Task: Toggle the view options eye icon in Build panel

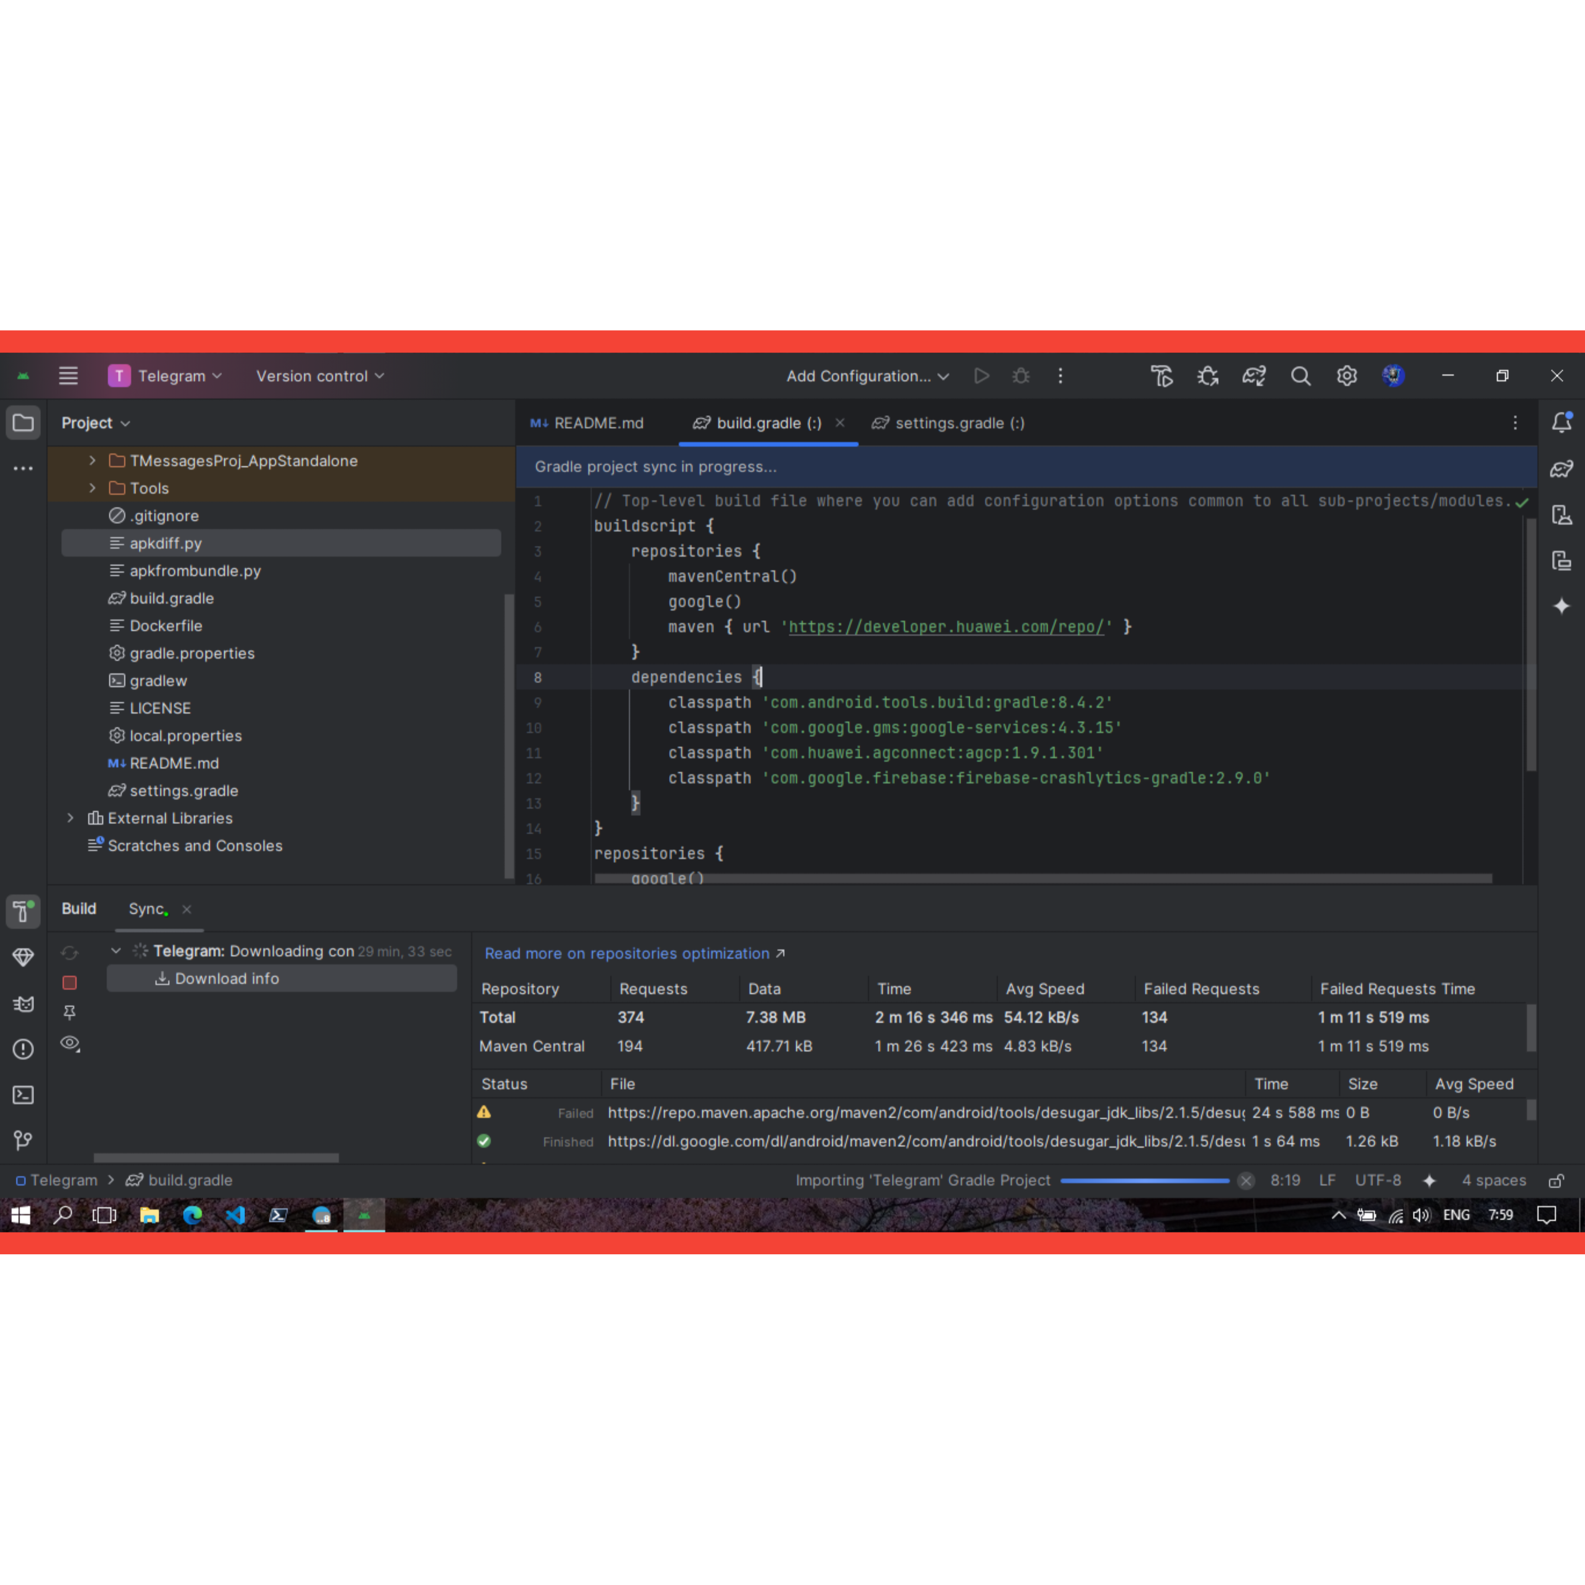Action: point(70,1044)
